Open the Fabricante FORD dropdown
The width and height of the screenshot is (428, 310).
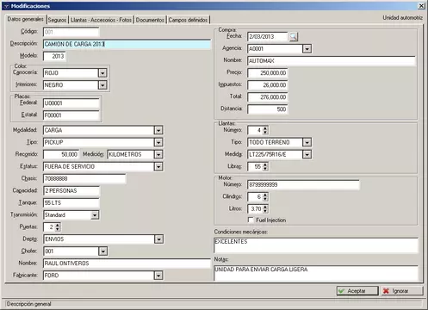click(158, 276)
